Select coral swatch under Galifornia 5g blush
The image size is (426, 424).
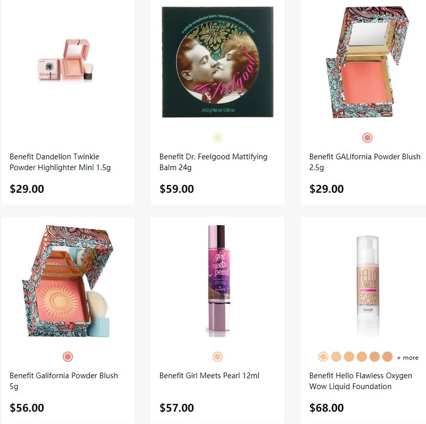(68, 357)
